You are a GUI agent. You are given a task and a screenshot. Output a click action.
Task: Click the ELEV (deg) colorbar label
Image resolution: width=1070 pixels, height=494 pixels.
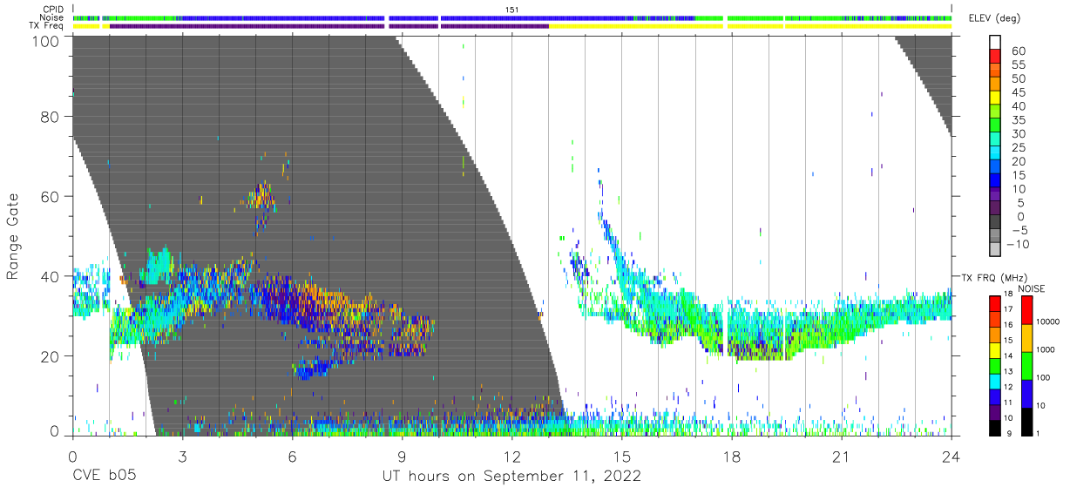[x=993, y=18]
